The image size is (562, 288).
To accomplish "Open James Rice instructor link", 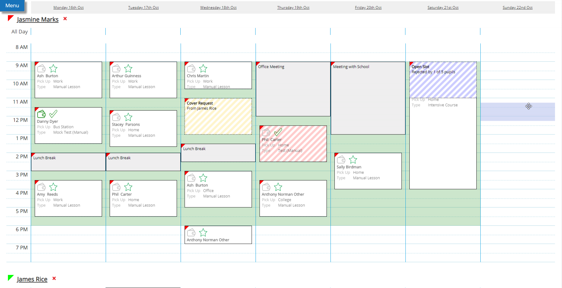I will tap(32, 279).
